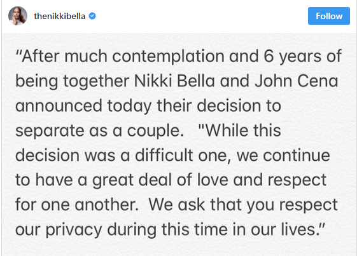Screen dimensions: 357x256
Task: Click the word 'contemplation' in first line
Action: coord(168,57)
